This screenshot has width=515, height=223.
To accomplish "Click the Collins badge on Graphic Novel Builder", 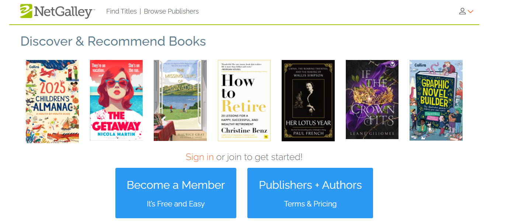I will [420, 65].
